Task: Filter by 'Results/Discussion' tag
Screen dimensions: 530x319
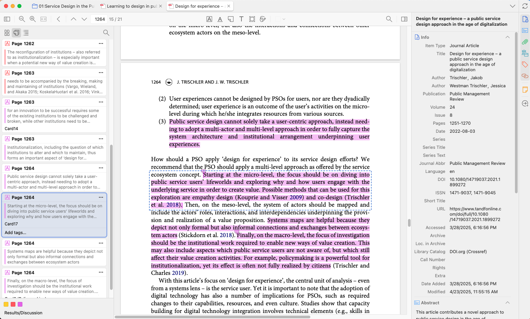Action: click(23, 313)
